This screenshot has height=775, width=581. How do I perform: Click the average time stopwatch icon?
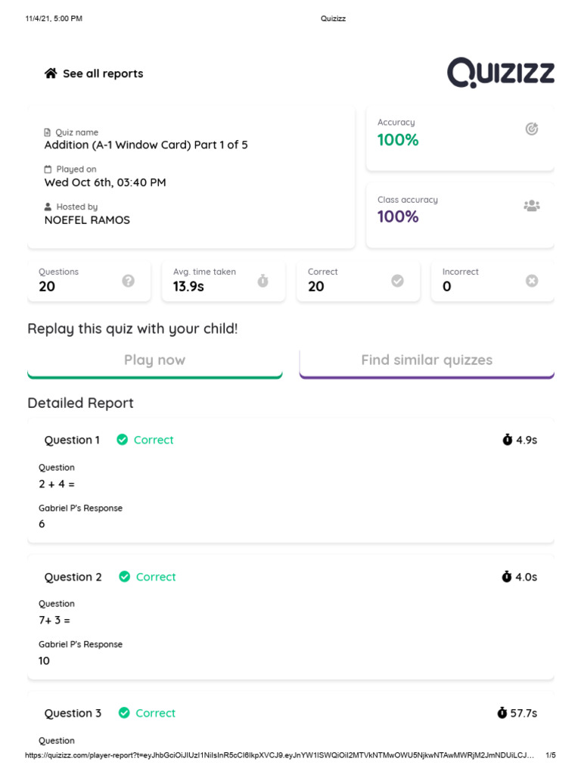263,281
